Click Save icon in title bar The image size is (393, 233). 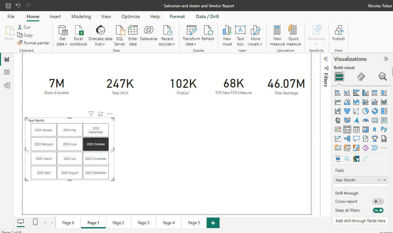(8, 6)
